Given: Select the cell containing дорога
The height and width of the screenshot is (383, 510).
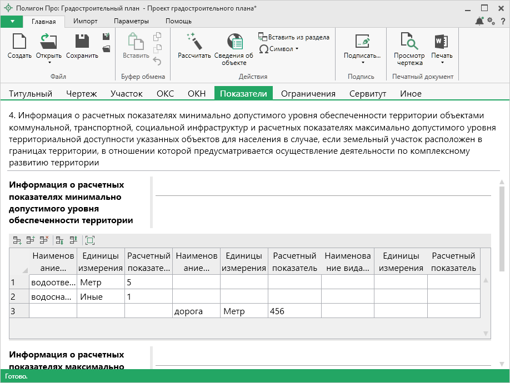Looking at the screenshot, I should click(x=196, y=311).
